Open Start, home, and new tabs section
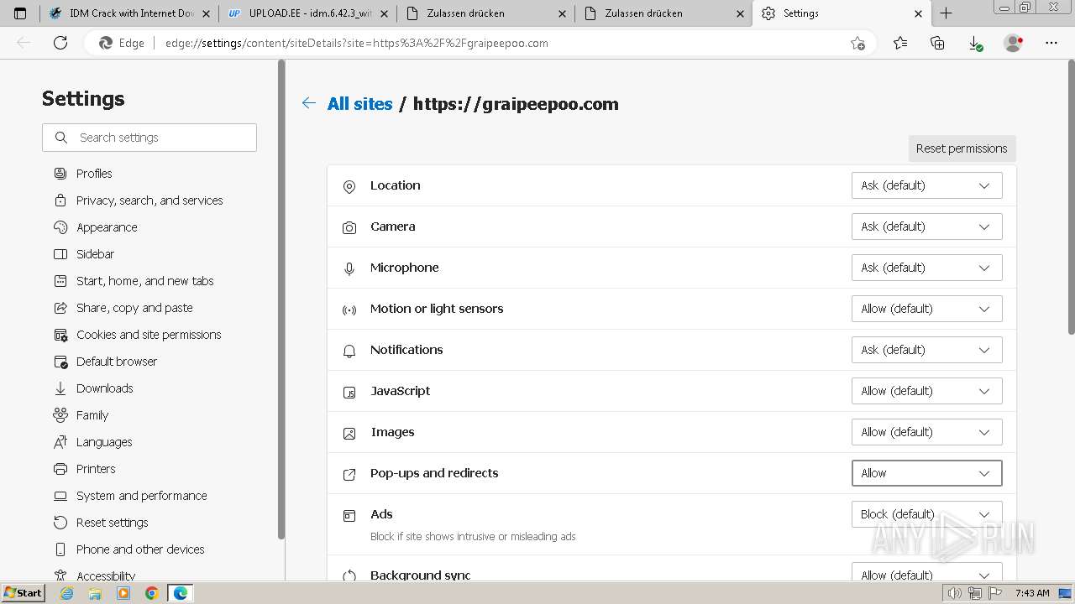The image size is (1075, 604). pos(144,281)
